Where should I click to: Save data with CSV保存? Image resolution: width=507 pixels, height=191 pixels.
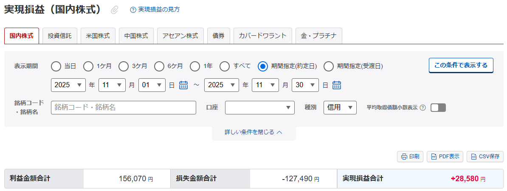tap(485, 157)
